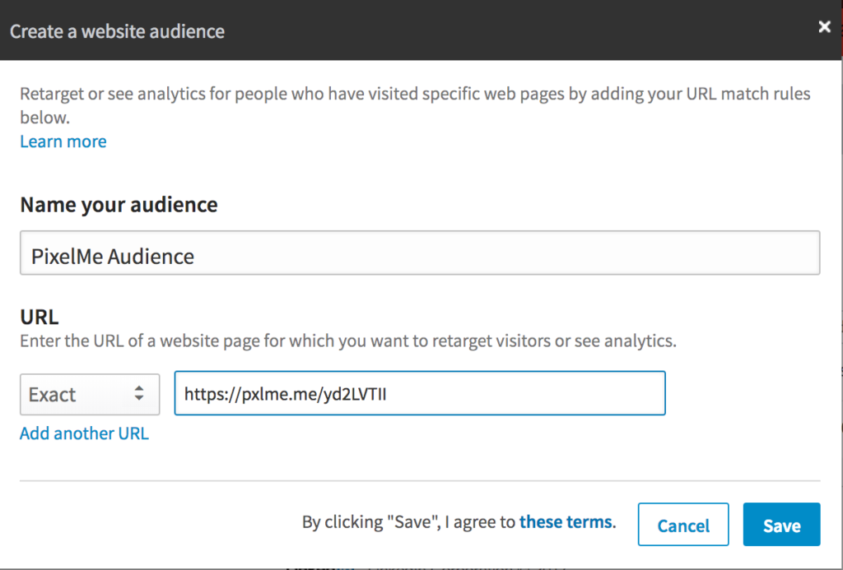Click Add another URL
The height and width of the screenshot is (570, 843).
click(84, 433)
